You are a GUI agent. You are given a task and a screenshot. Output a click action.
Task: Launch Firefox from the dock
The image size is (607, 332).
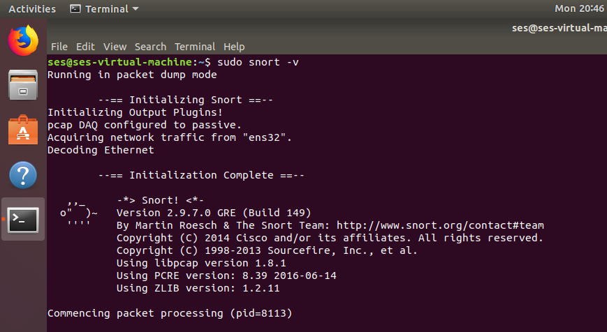coord(23,40)
